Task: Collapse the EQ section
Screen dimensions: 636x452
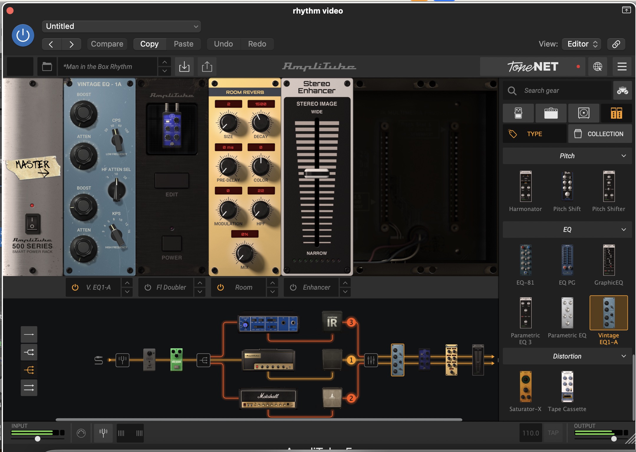Action: click(567, 230)
